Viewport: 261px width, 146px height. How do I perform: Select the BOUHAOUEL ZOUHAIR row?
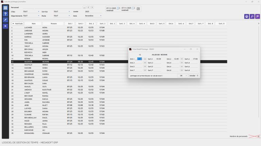(x=119, y=133)
